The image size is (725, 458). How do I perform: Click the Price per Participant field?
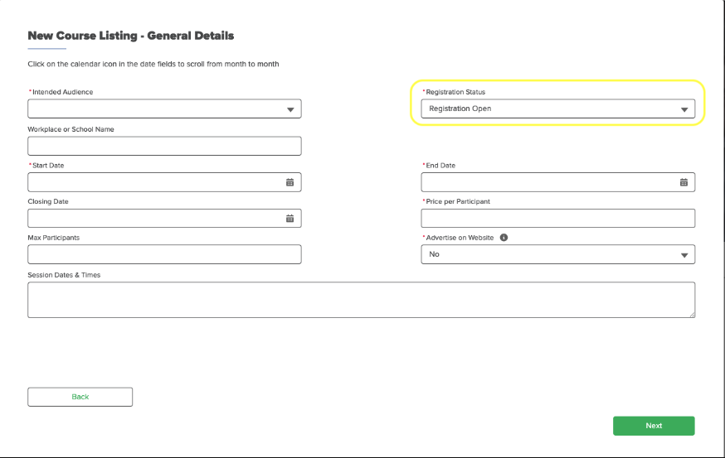click(557, 219)
